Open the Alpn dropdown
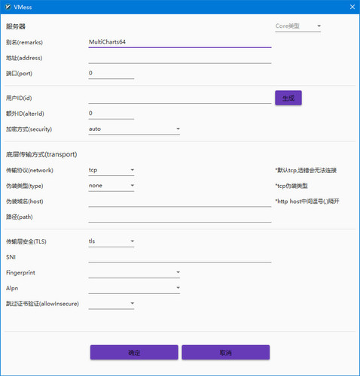Screen dimensions: 360x376 (x=134, y=288)
